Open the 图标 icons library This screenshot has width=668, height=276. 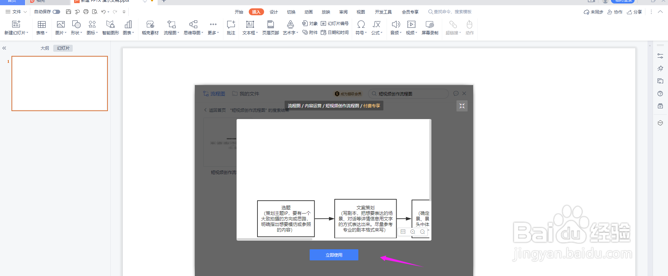92,24
